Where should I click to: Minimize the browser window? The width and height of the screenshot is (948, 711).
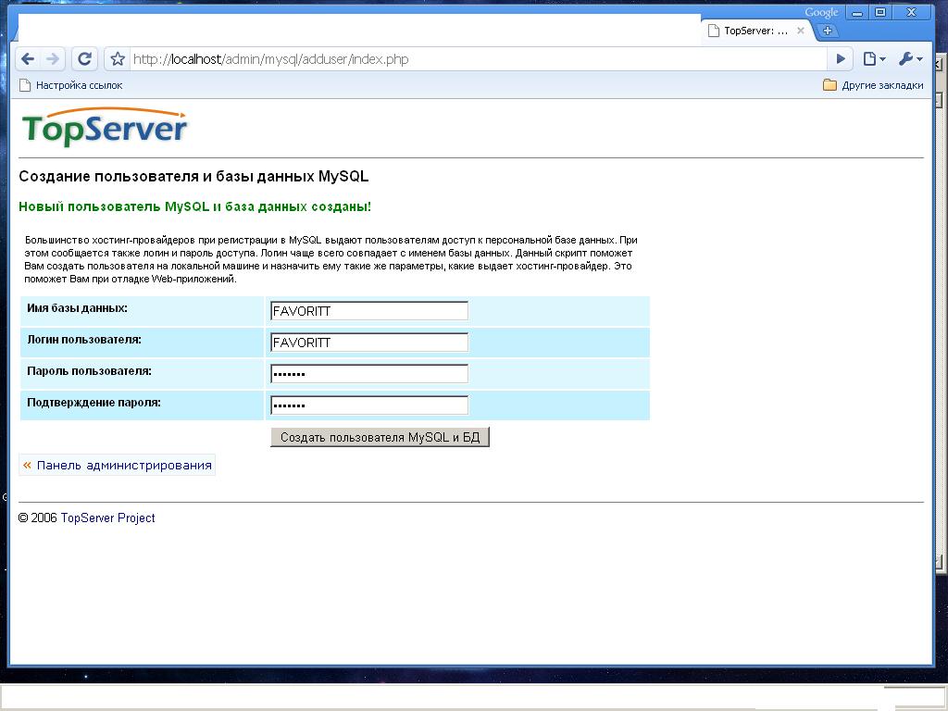[x=857, y=12]
